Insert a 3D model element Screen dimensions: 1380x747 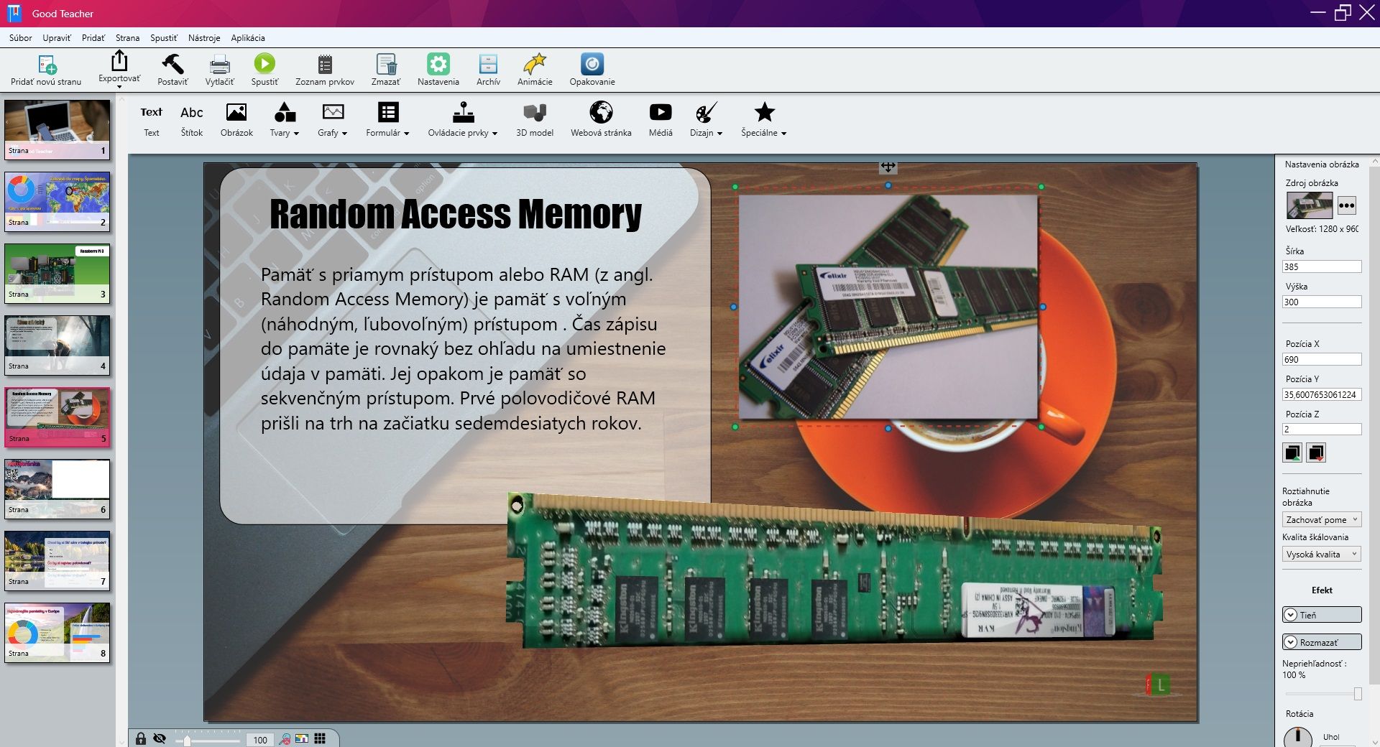click(x=535, y=119)
